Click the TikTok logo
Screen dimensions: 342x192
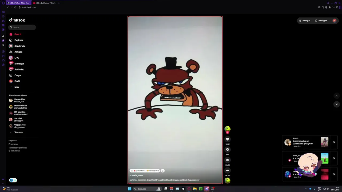[x=17, y=20]
